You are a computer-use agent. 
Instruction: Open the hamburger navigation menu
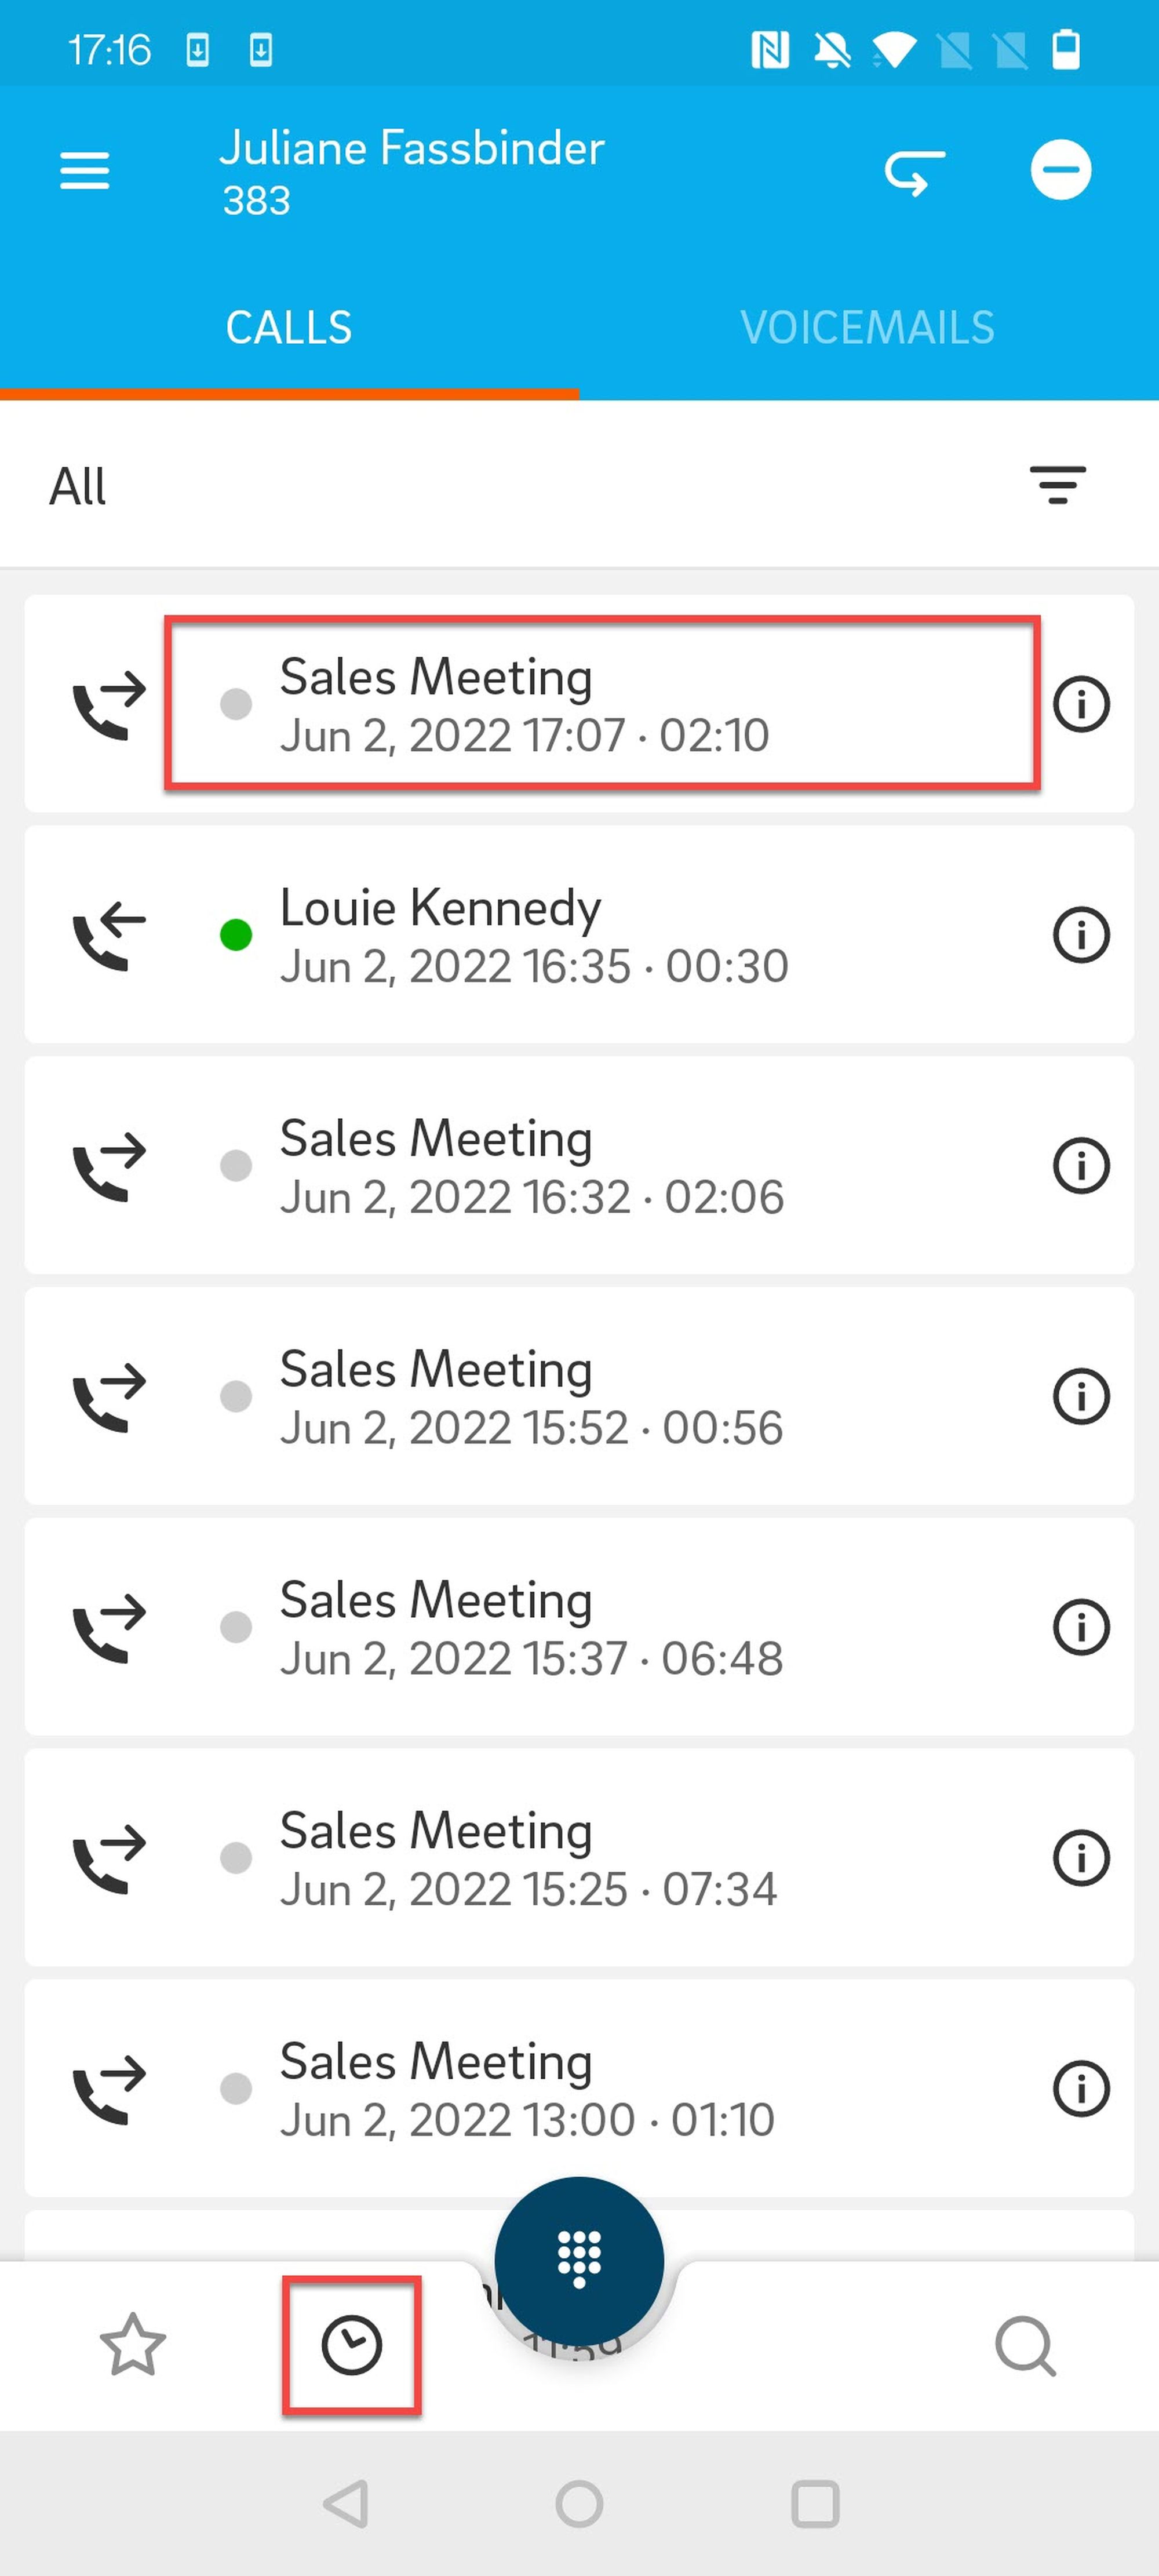84,171
